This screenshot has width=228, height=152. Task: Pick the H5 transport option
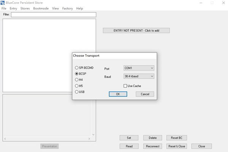point(77,86)
